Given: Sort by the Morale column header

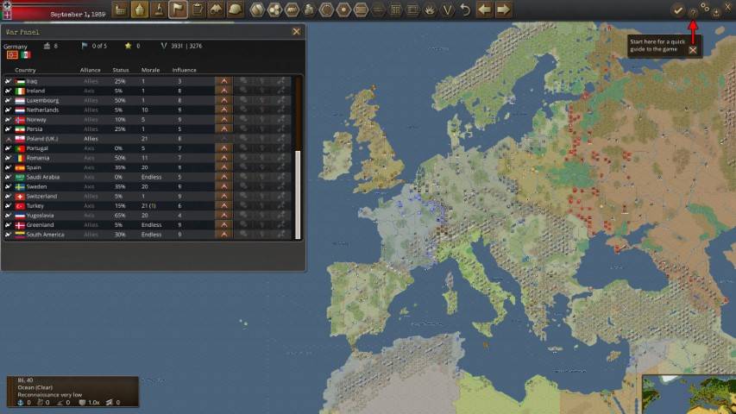Looking at the screenshot, I should (150, 70).
